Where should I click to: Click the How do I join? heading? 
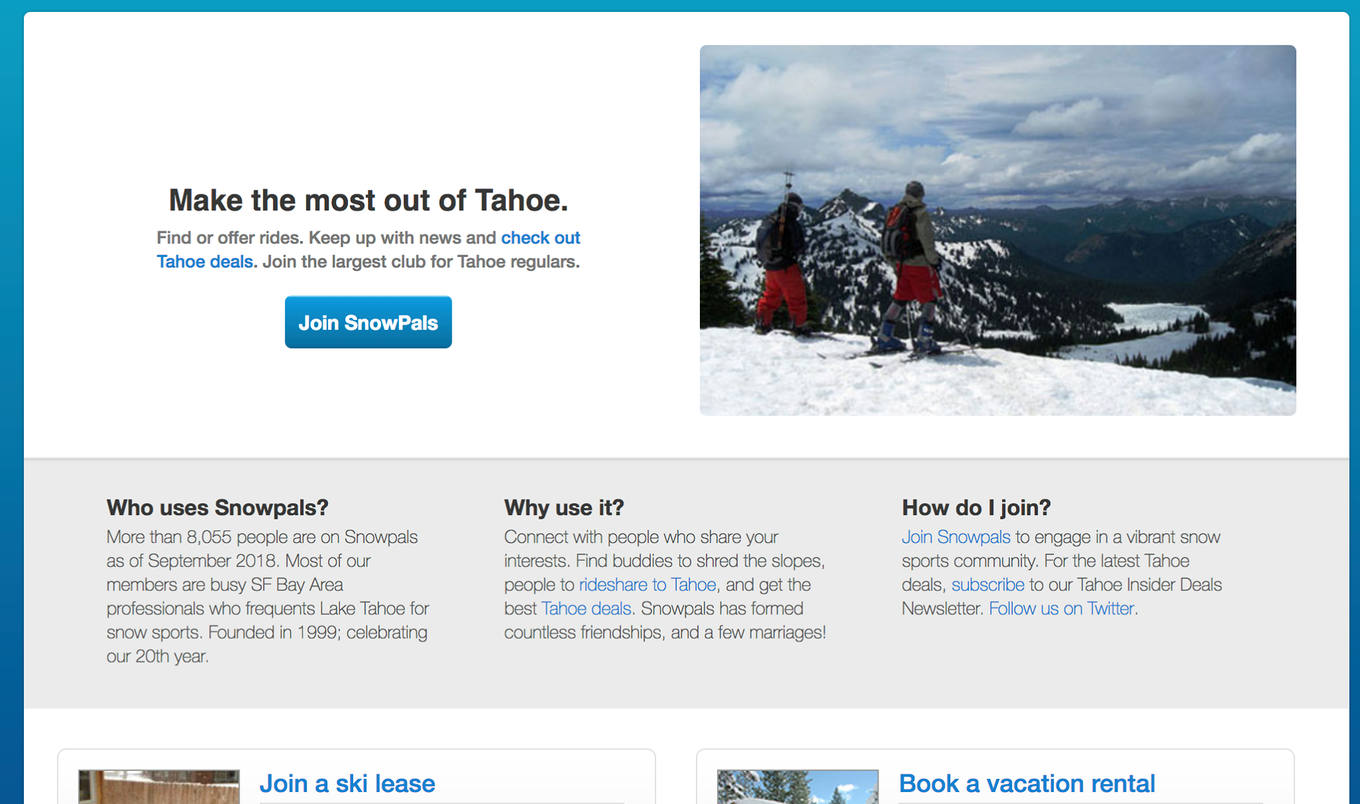pyautogui.click(x=976, y=507)
